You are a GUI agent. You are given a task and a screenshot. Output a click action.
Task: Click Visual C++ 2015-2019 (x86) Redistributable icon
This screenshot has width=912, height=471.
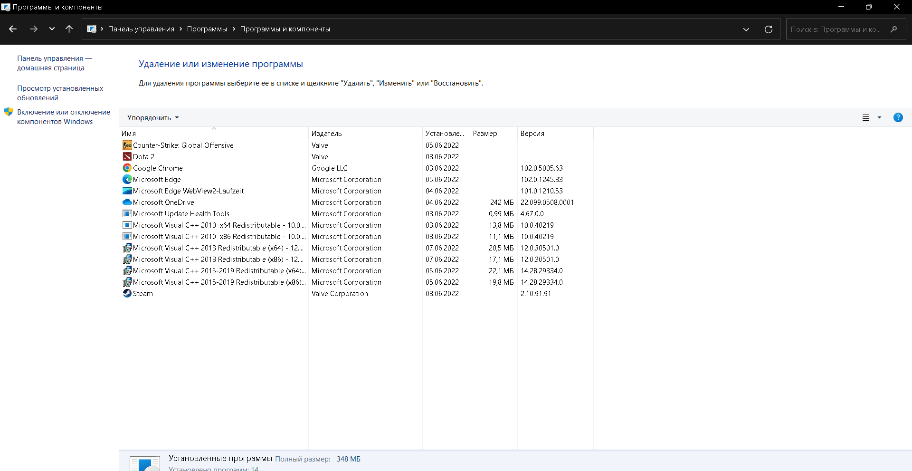(127, 282)
